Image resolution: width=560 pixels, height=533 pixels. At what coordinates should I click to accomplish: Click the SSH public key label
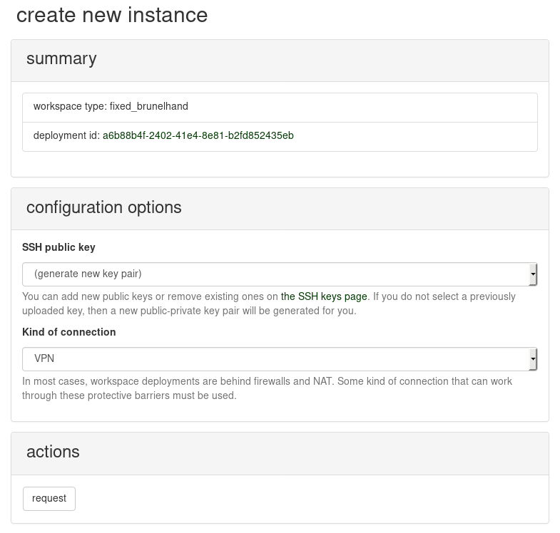(x=58, y=247)
